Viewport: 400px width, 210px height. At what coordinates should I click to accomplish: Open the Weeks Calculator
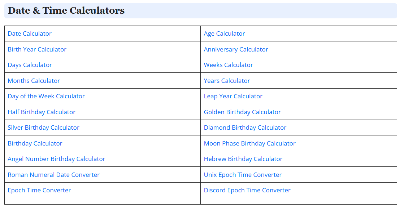[228, 65]
